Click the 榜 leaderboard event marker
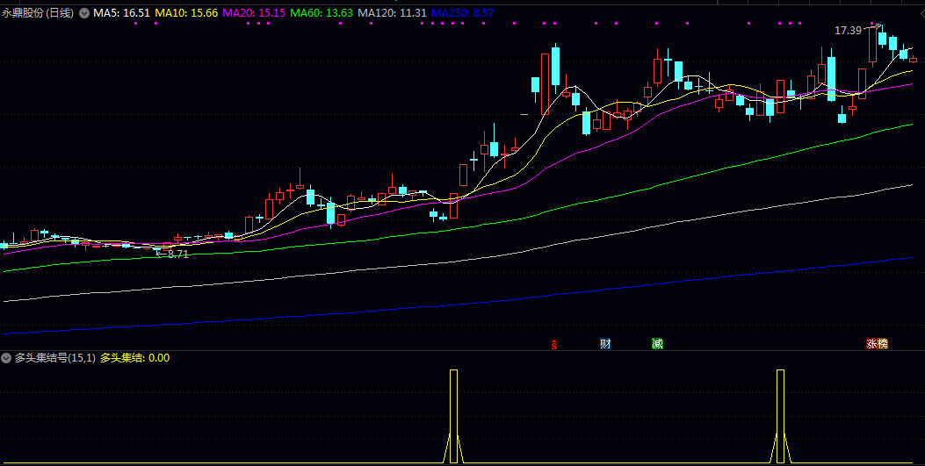This screenshot has height=466, width=925. [x=882, y=344]
